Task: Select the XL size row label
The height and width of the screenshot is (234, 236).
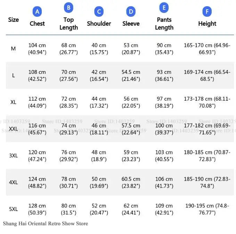Action: 14,102
